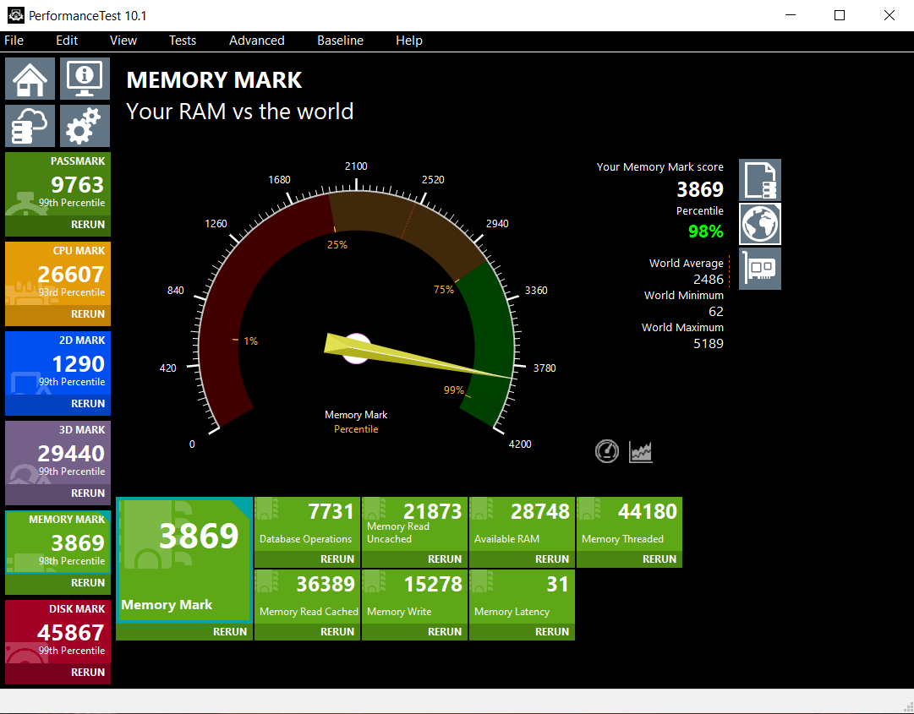The width and height of the screenshot is (914, 714).
Task: Open the System Information monitor icon
Action: click(84, 78)
